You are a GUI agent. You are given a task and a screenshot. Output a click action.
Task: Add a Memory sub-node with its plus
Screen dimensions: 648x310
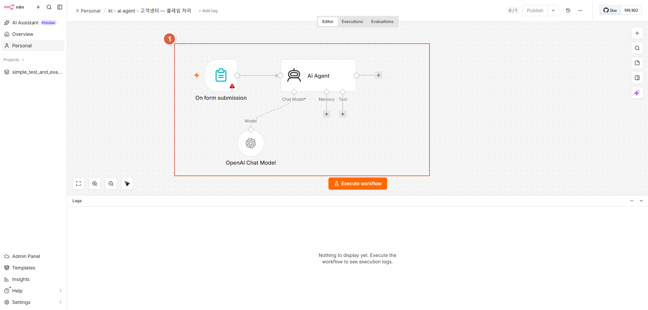[x=326, y=114]
